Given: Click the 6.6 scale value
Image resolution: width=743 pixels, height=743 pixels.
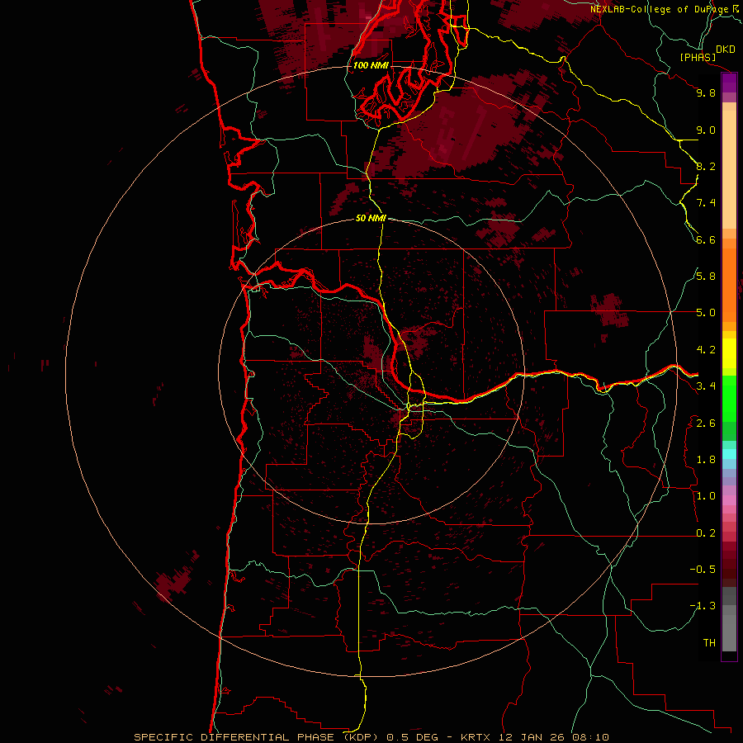Looking at the screenshot, I should (706, 239).
